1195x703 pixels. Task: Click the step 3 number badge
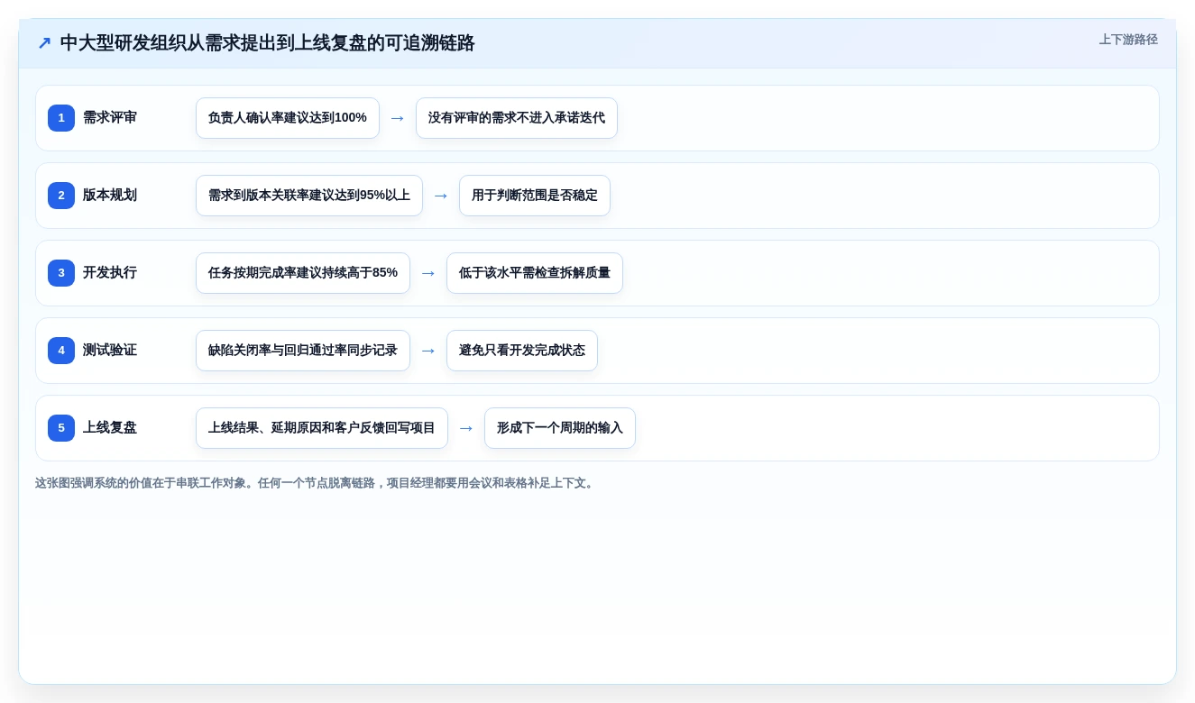point(61,273)
